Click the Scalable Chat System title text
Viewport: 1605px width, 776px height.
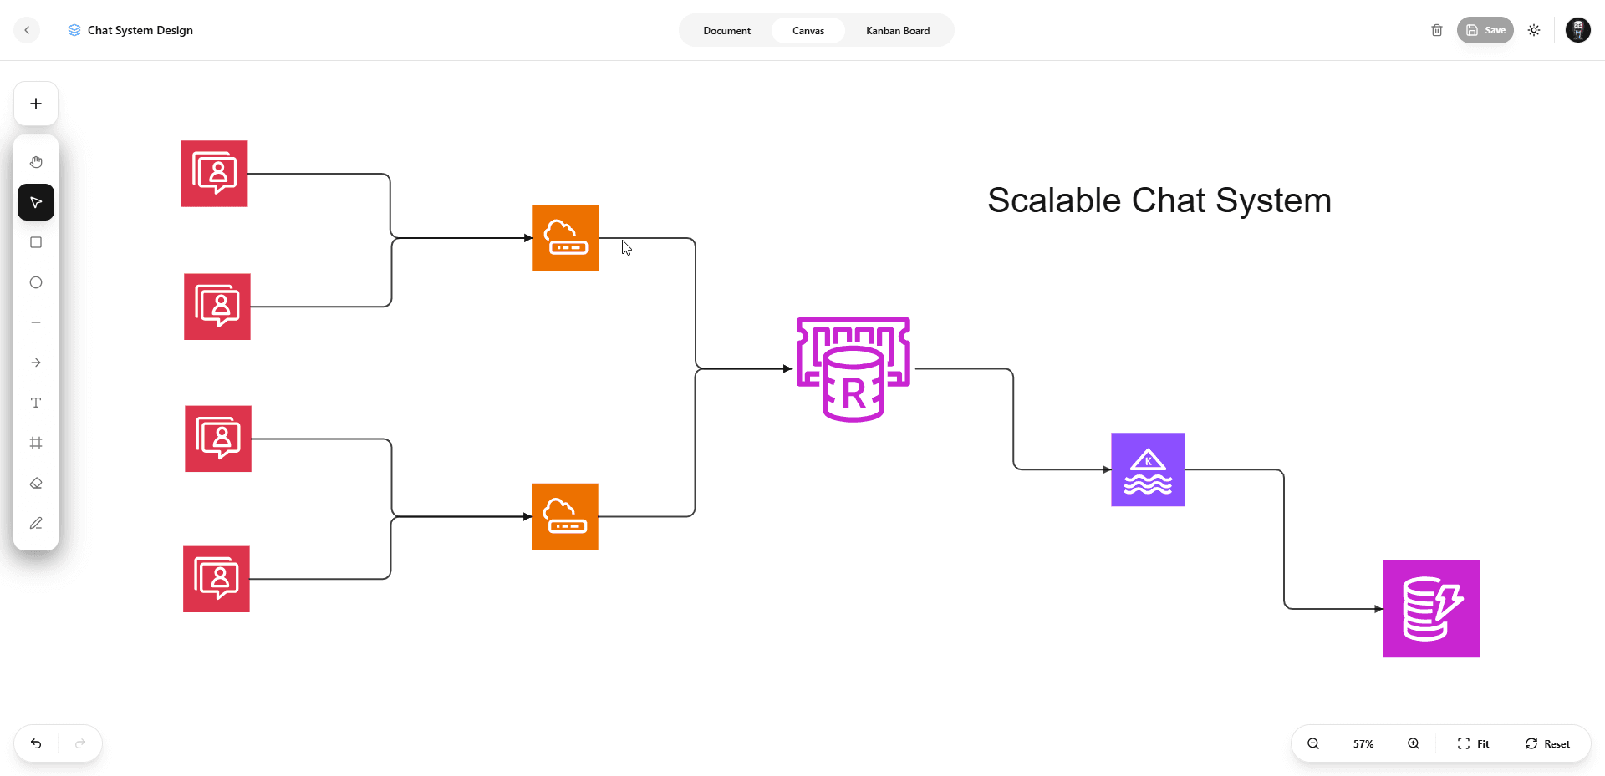1159,200
